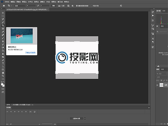Screen dimensions: 168x126
Task: Click the Clear button in options bar
Action: (x=54, y=6)
